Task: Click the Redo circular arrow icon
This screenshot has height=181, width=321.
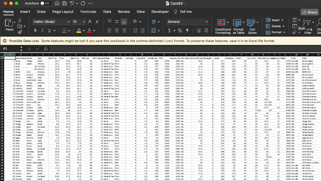Action: [x=83, y=3]
